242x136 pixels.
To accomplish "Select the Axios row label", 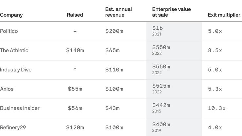I will pyautogui.click(x=7, y=89).
